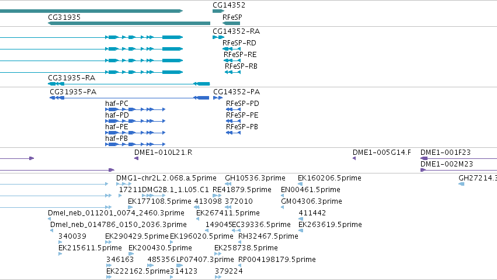Viewport: 497px width, 280px height.
Task: Click EST RP004198179.5prime
Action: pyautogui.click(x=239, y=265)
